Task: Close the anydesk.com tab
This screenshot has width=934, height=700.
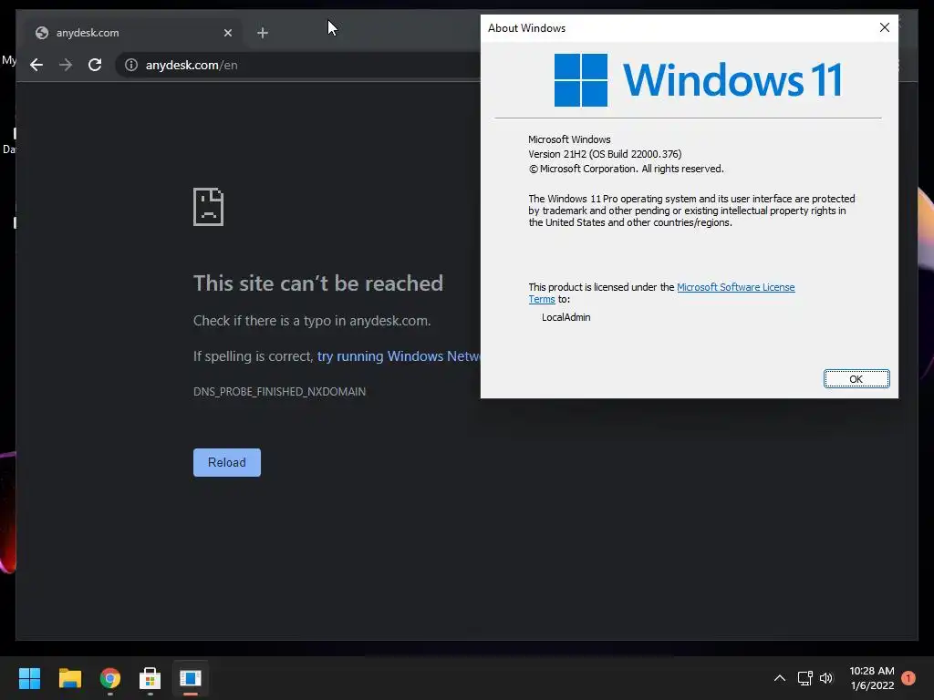Action: click(x=227, y=33)
